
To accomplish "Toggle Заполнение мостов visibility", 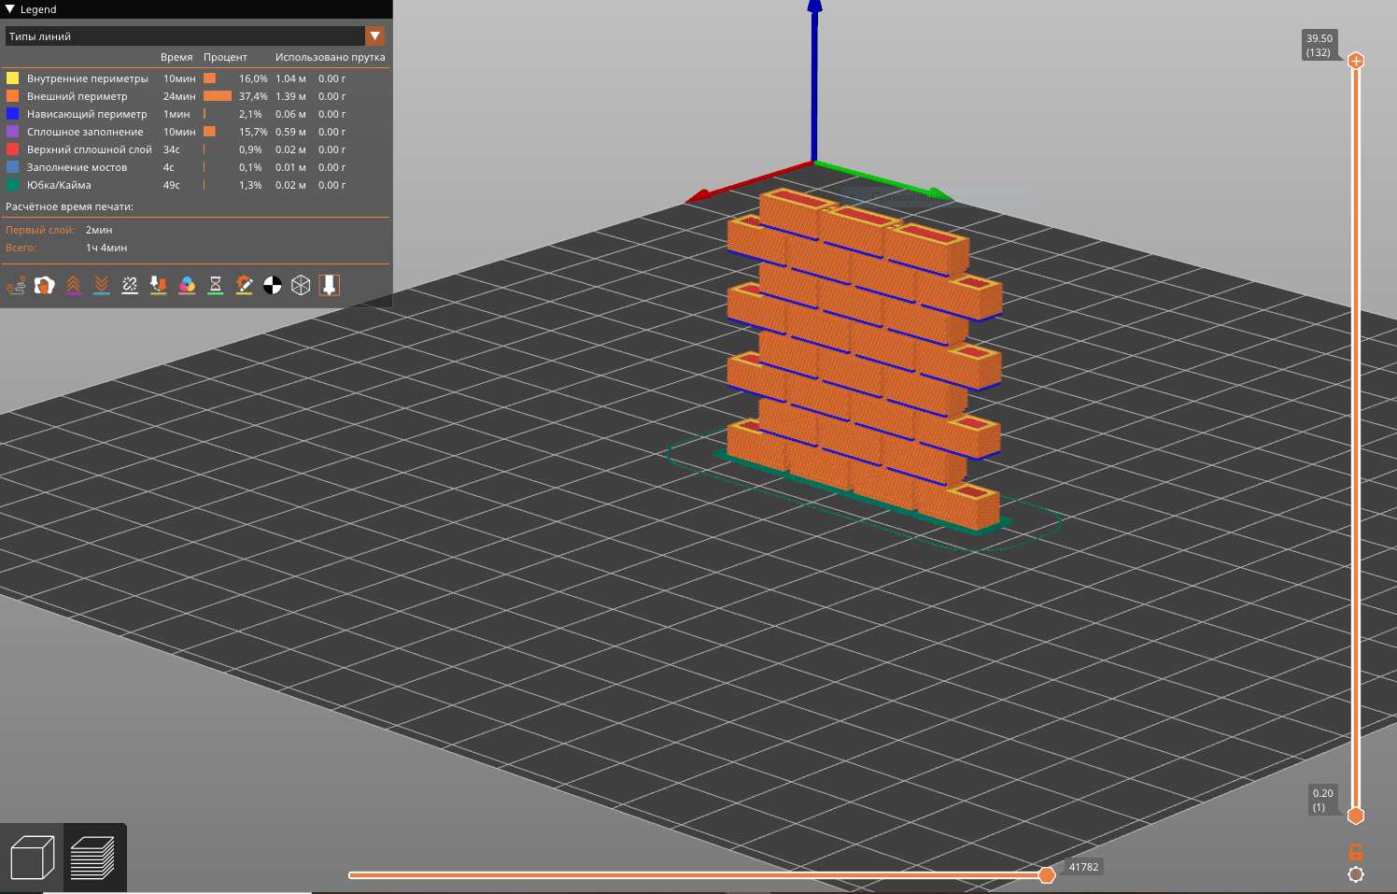I will pyautogui.click(x=196, y=167).
